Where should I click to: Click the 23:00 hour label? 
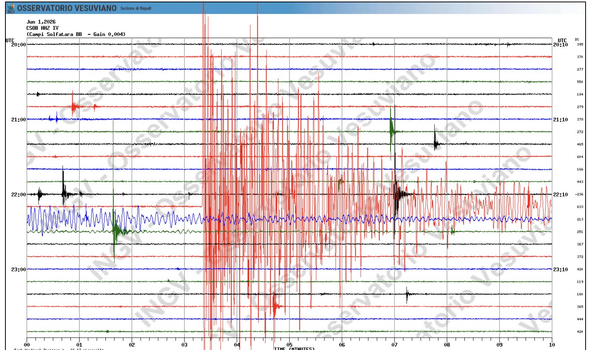tap(19, 269)
